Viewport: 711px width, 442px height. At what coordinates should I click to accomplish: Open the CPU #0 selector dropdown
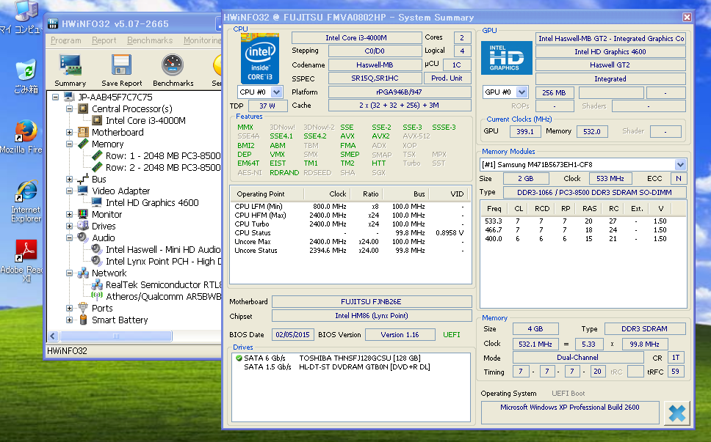276,92
